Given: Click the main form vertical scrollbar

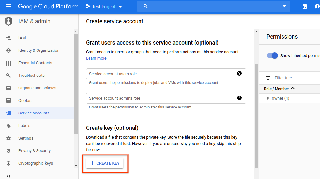Looking at the screenshot, I should [x=257, y=116].
